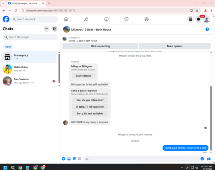The image size is (215, 170).
Task: Open the Home feed icon
Action: pyautogui.click(x=66, y=19)
